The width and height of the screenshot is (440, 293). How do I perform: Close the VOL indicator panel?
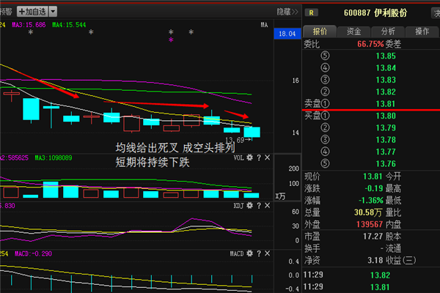tap(267, 157)
